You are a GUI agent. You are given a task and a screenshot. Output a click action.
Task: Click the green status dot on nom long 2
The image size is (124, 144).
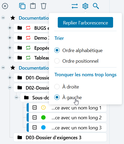tap(43, 117)
